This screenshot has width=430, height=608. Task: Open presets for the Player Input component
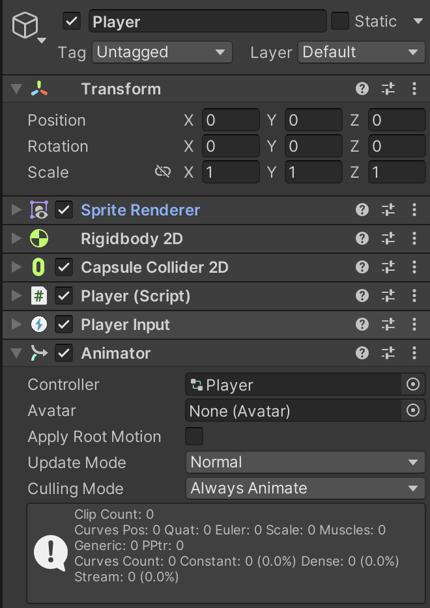pos(388,324)
